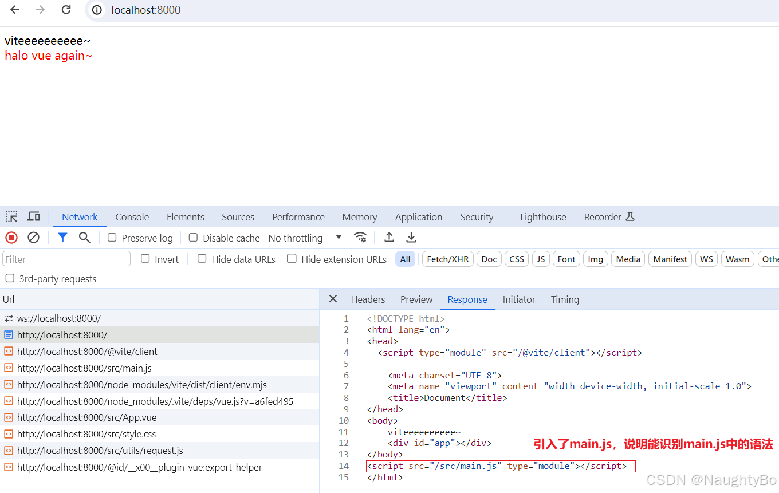Select the src/main.js request
The height and width of the screenshot is (493, 779).
[159, 368]
